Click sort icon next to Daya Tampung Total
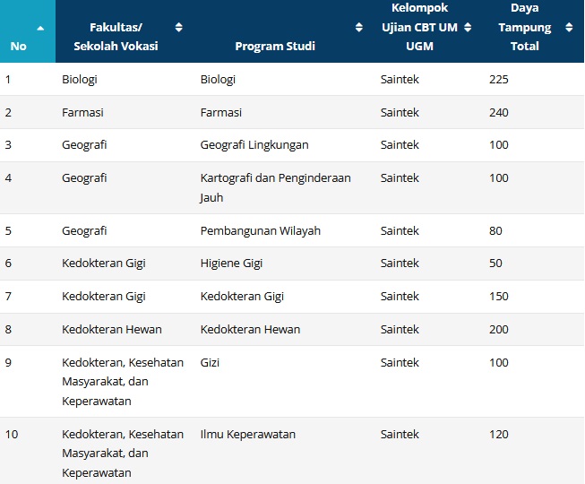This screenshot has height=484, width=585. 569,27
